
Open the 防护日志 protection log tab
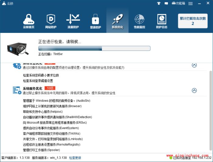pyautogui.click(x=162, y=21)
